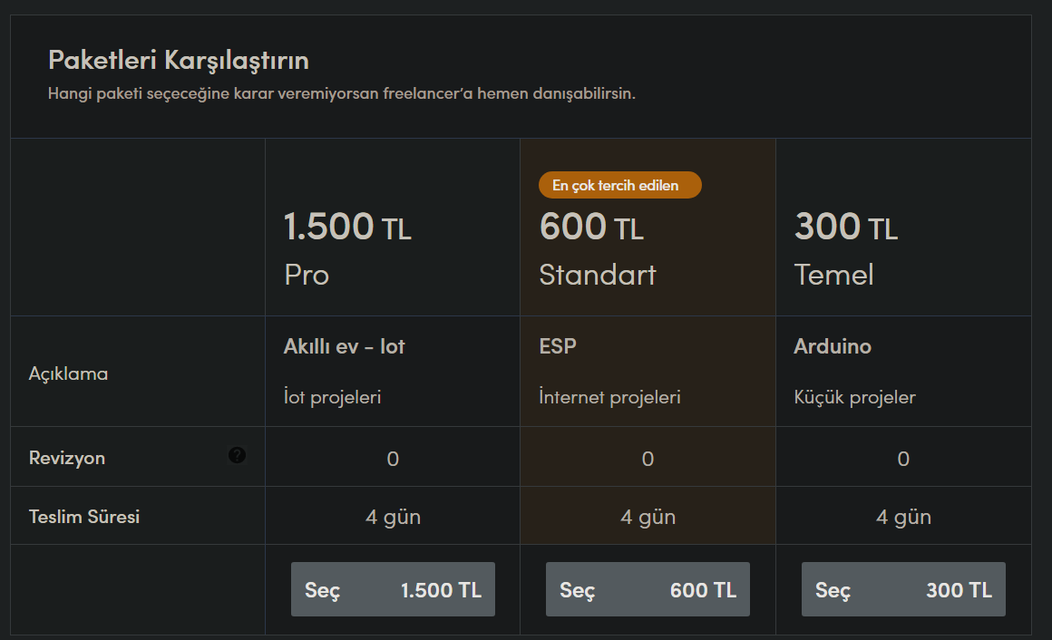Click the large 600 TL price heading
Viewport: 1052px width, 640px height.
click(x=591, y=227)
